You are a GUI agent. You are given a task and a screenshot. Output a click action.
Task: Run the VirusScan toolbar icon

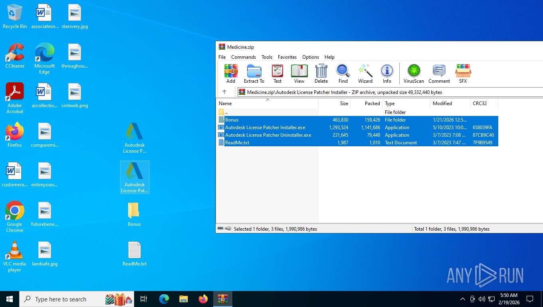(414, 74)
